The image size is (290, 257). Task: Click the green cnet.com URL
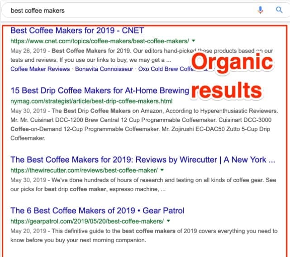100,41
